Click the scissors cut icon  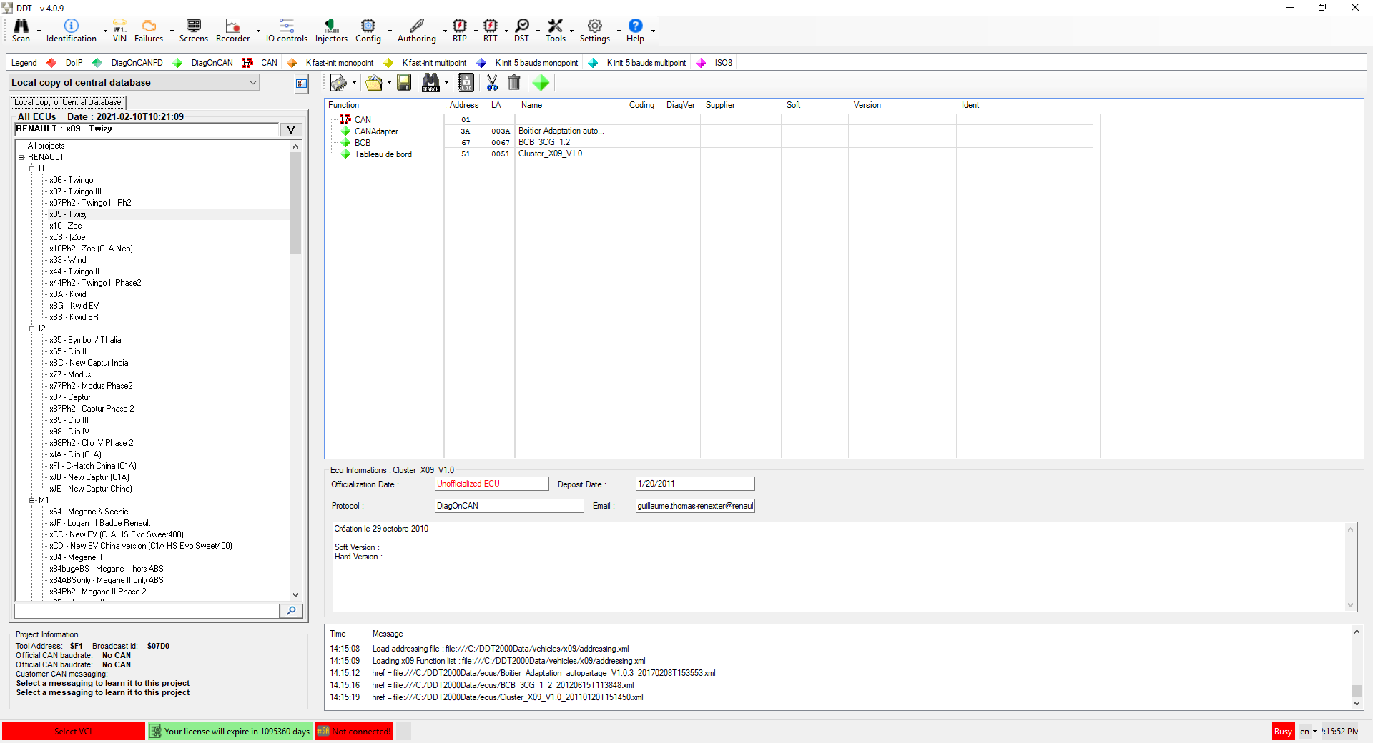click(x=492, y=84)
